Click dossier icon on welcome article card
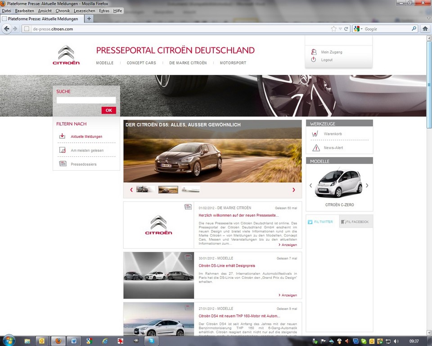This screenshot has height=346, width=432. [188, 207]
